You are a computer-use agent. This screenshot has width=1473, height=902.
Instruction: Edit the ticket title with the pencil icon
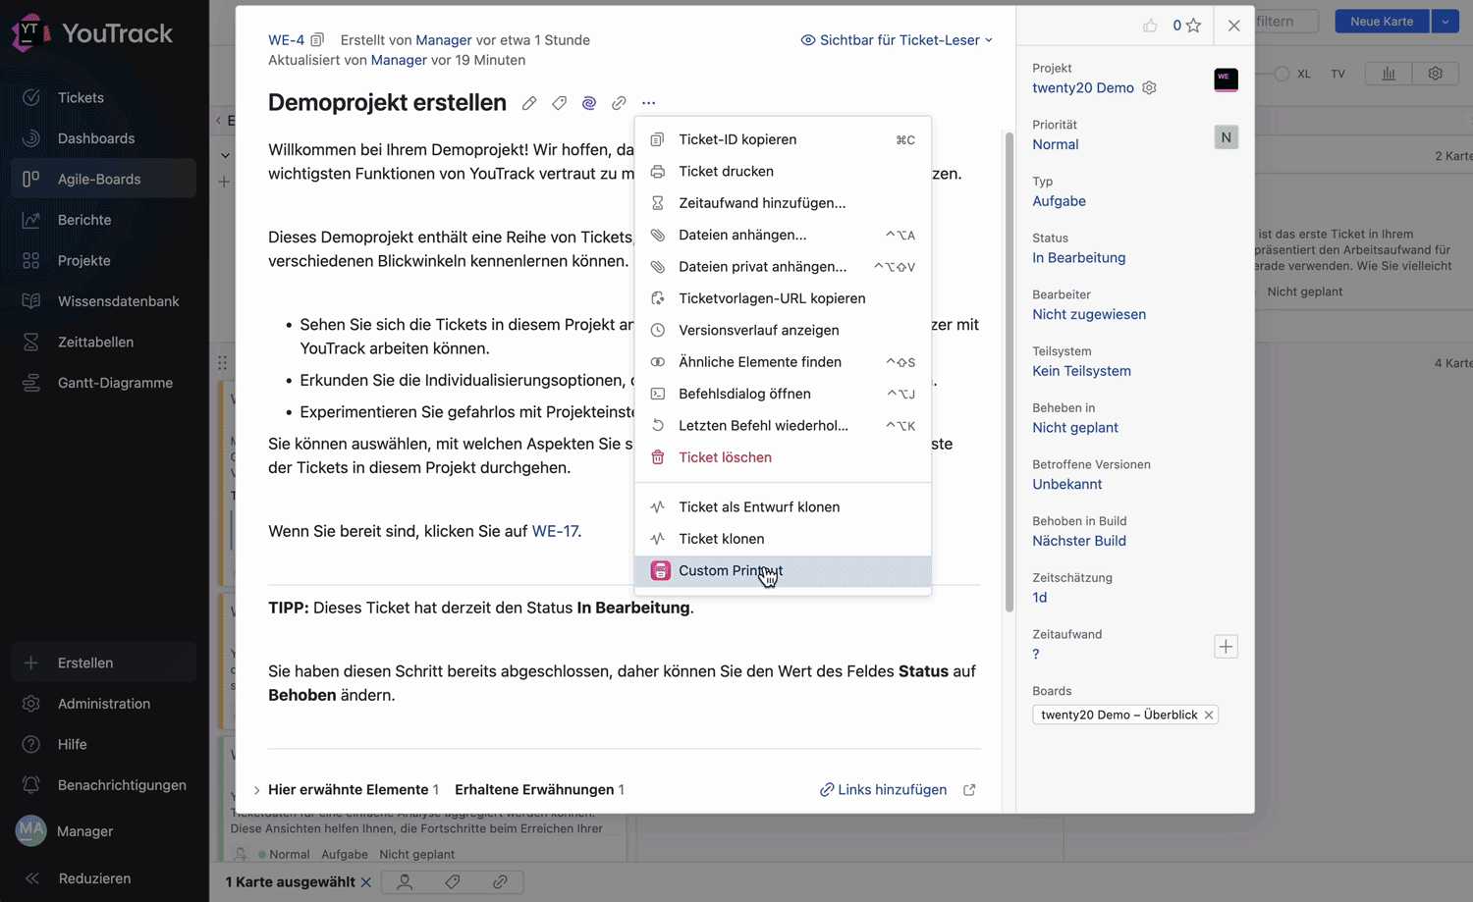[x=529, y=102]
